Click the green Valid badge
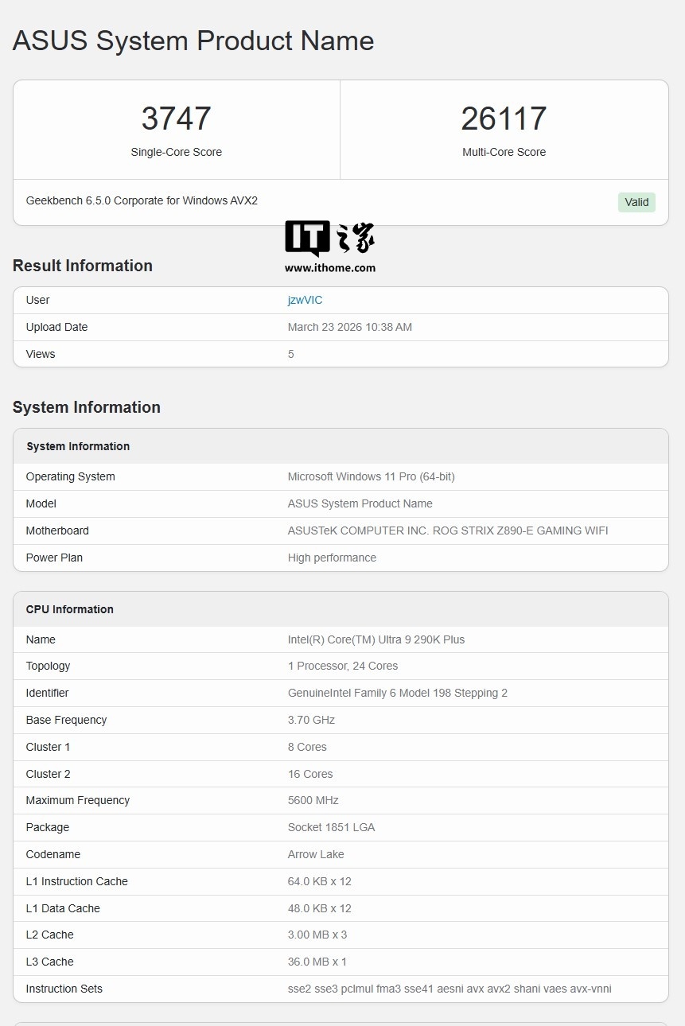Viewport: 685px width, 1026px height. 636,202
